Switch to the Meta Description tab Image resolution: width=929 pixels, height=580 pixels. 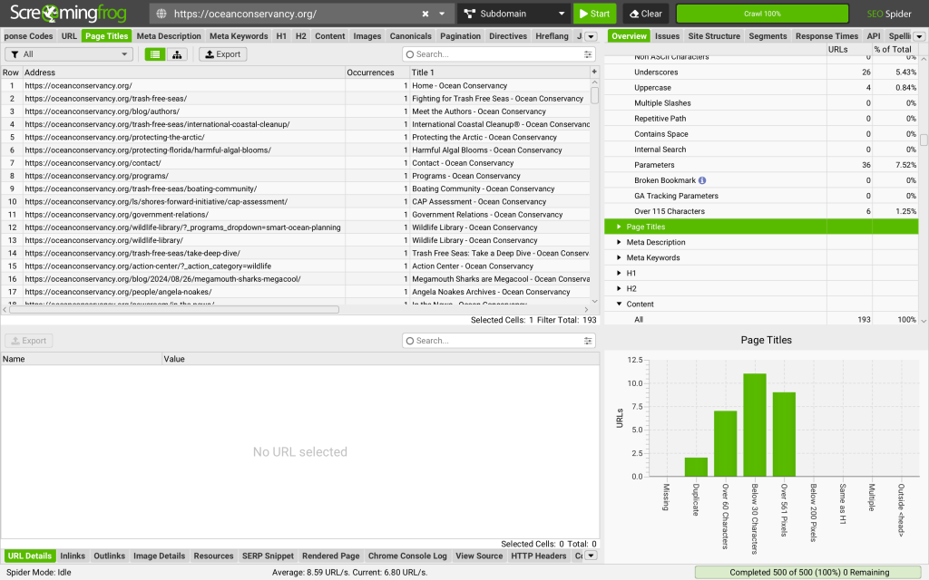(169, 36)
